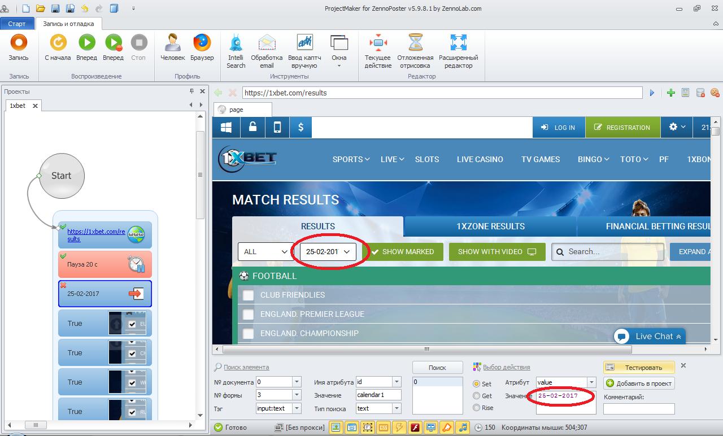This screenshot has width=723, height=436.
Task: Click the mobile phone icon on 1xbet
Action: 277,127
